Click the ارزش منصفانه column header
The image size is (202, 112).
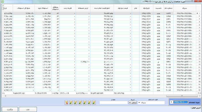(83, 8)
